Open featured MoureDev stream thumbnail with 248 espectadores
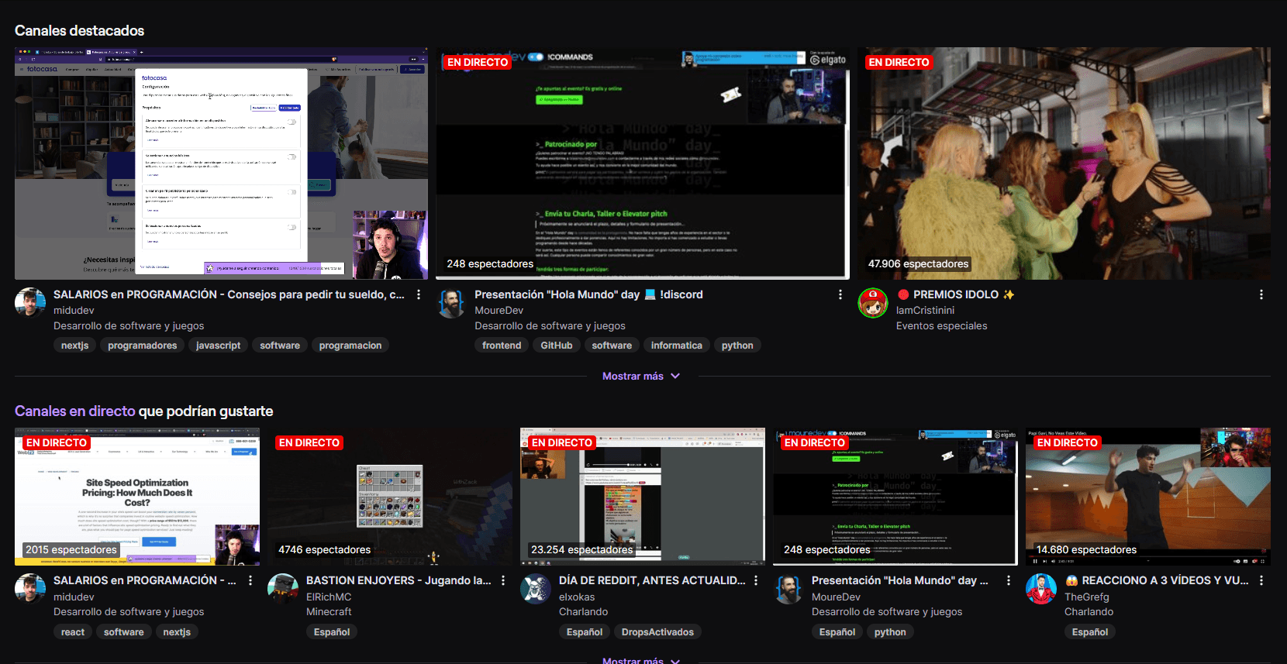1287x664 pixels. pyautogui.click(x=643, y=163)
